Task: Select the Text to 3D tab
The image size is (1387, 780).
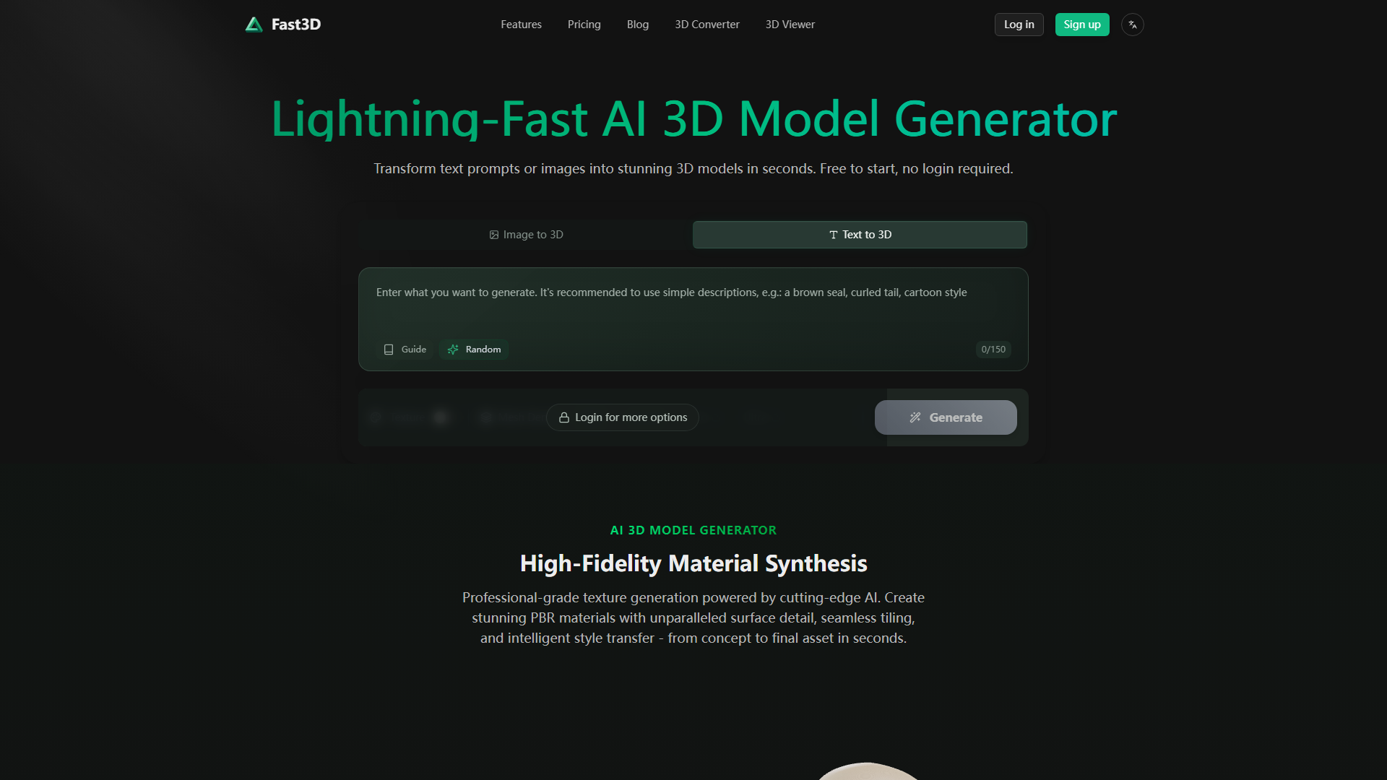Action: (860, 235)
